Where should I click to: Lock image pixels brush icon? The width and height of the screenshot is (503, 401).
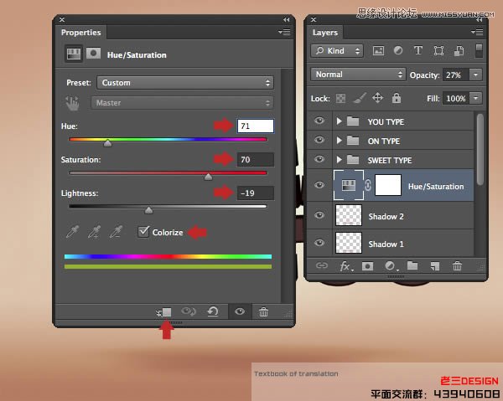click(360, 98)
